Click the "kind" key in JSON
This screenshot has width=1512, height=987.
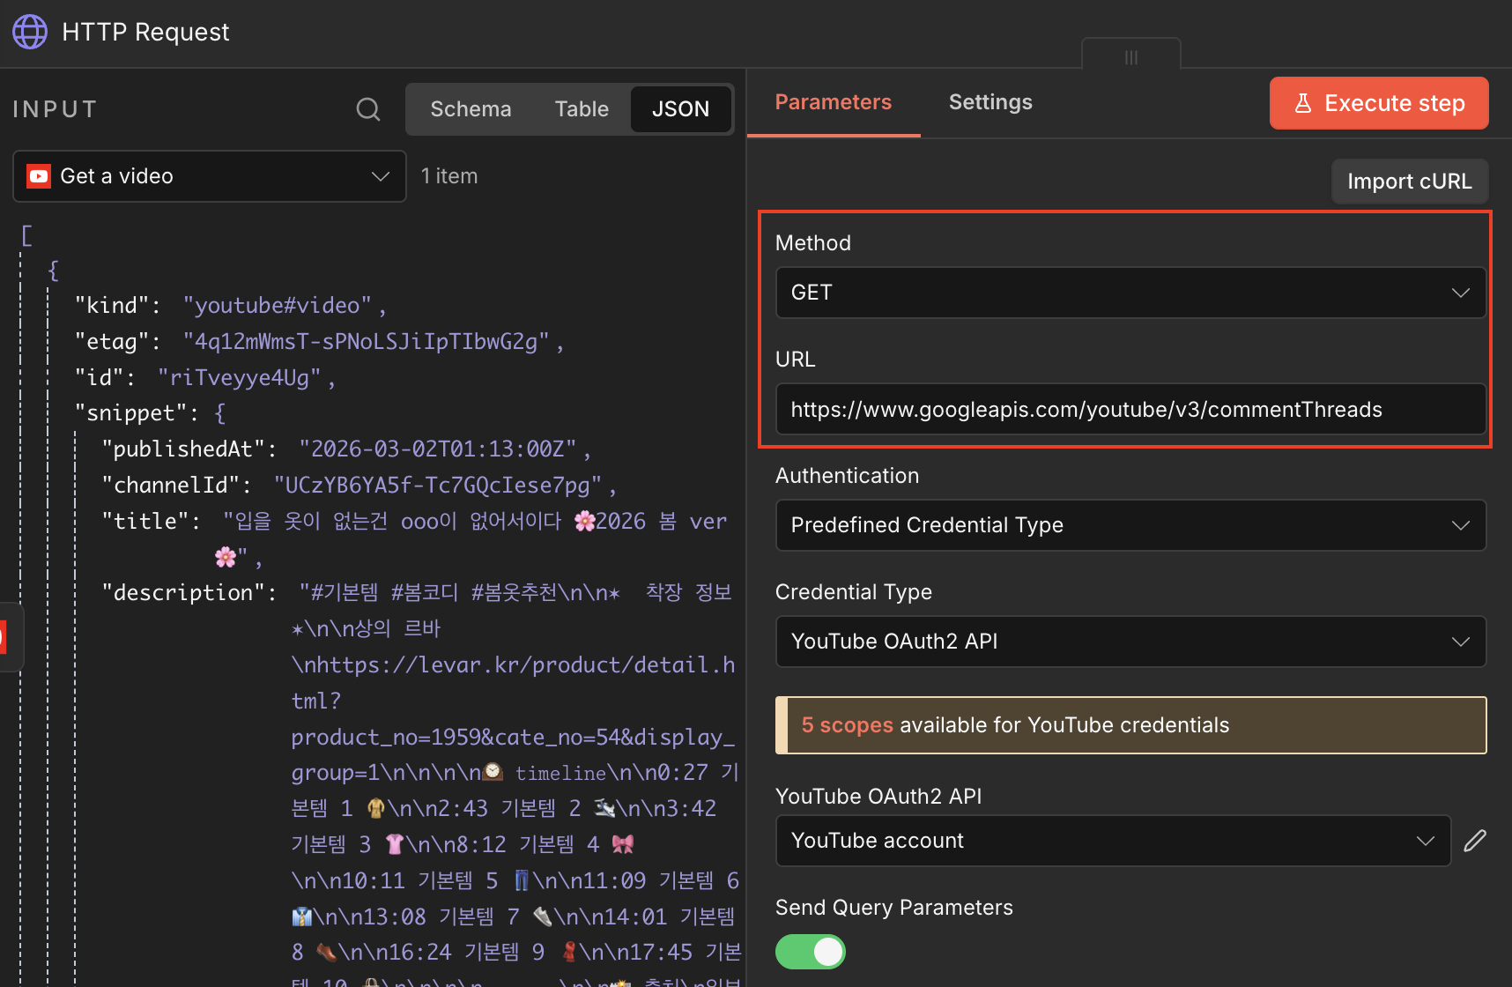112,306
